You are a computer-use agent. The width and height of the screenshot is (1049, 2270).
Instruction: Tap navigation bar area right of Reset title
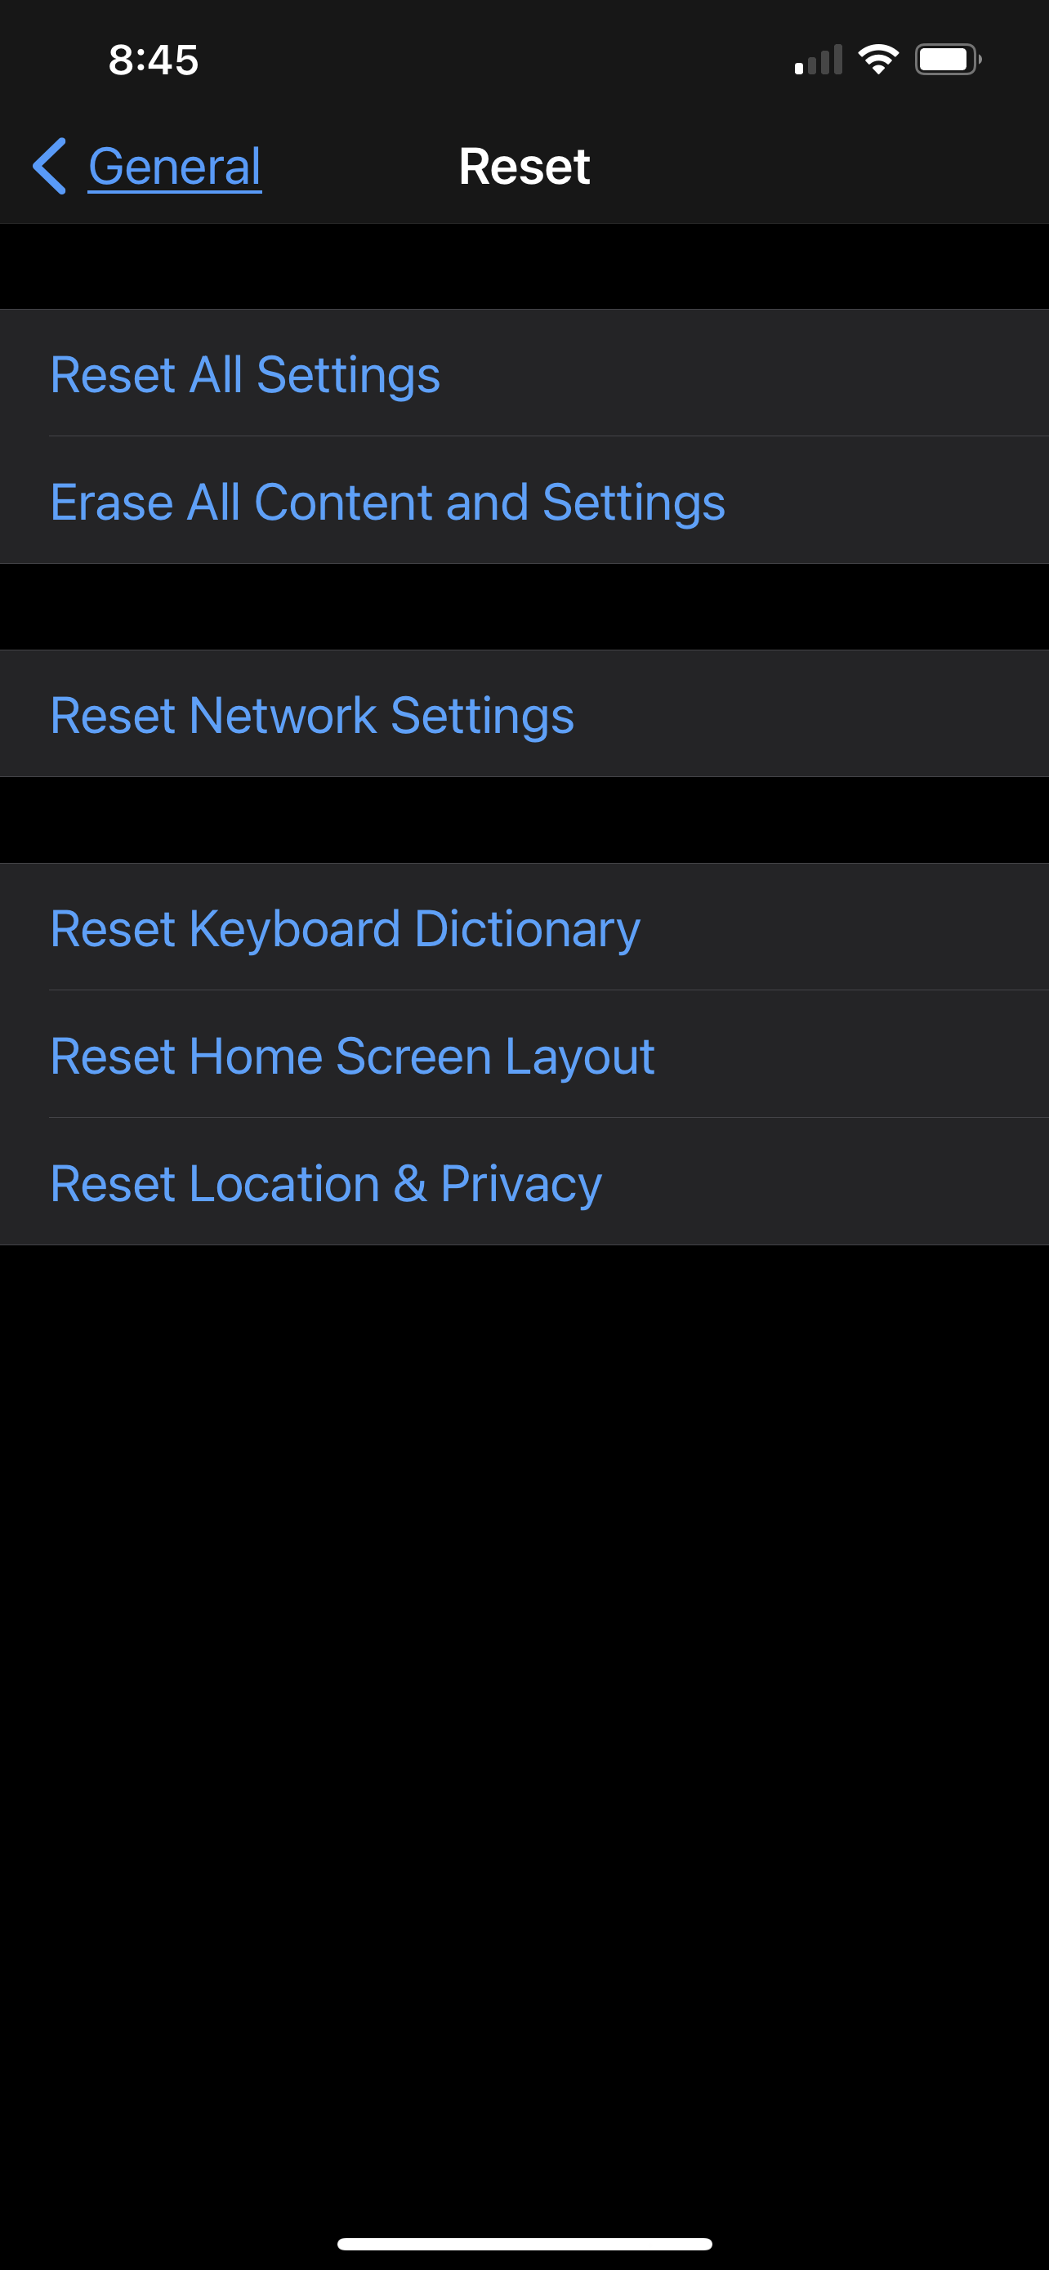pyautogui.click(x=819, y=167)
